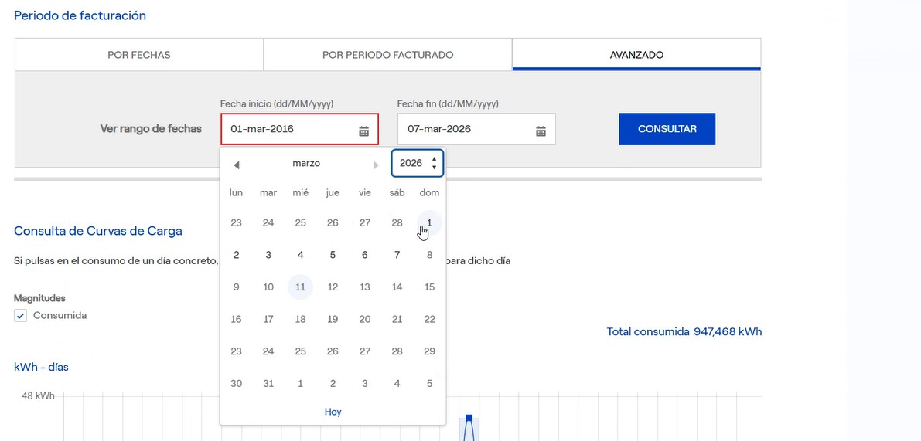Select the AVANZADO tab
Image resolution: width=921 pixels, height=441 pixels.
click(636, 55)
